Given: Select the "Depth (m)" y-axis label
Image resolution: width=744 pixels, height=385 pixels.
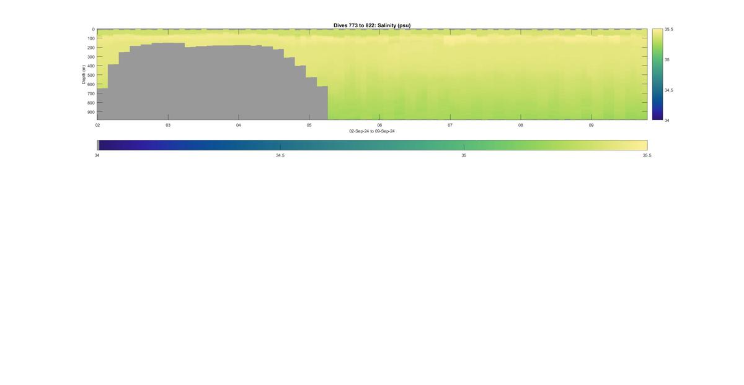Looking at the screenshot, I should [x=83, y=74].
